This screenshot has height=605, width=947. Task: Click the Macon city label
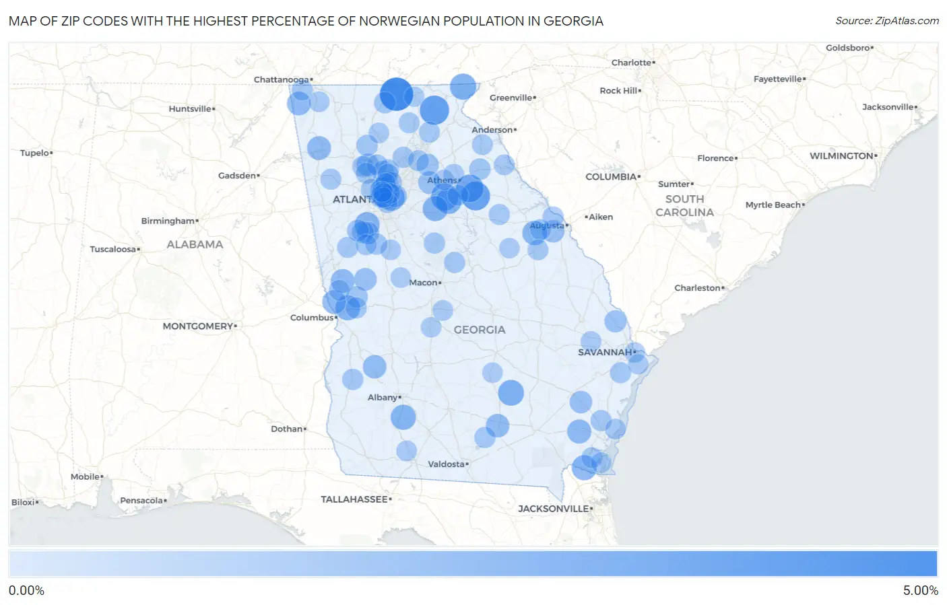(424, 283)
